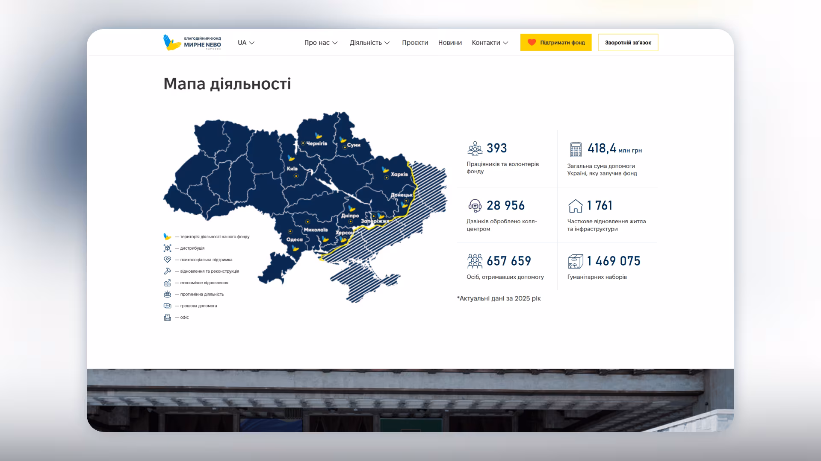
Task: Select the психосоціальна підтримка heart icon
Action: point(168,260)
